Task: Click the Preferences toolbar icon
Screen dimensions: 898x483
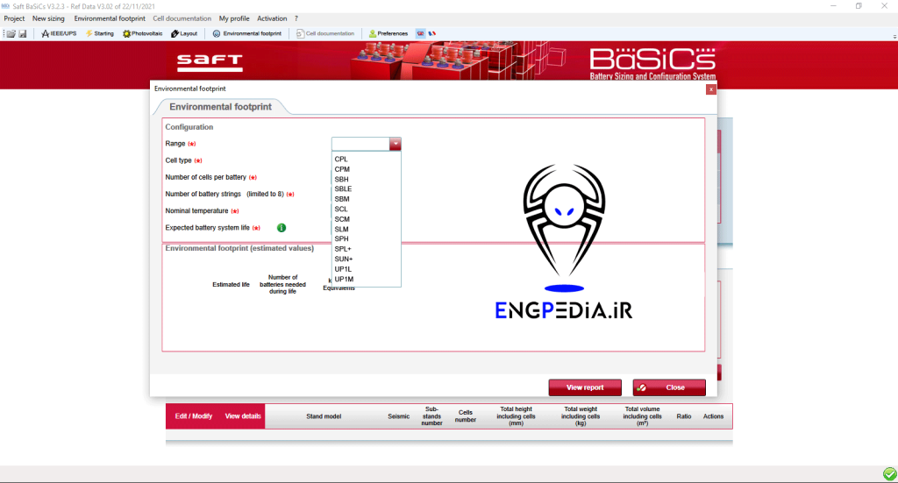Action: point(388,33)
